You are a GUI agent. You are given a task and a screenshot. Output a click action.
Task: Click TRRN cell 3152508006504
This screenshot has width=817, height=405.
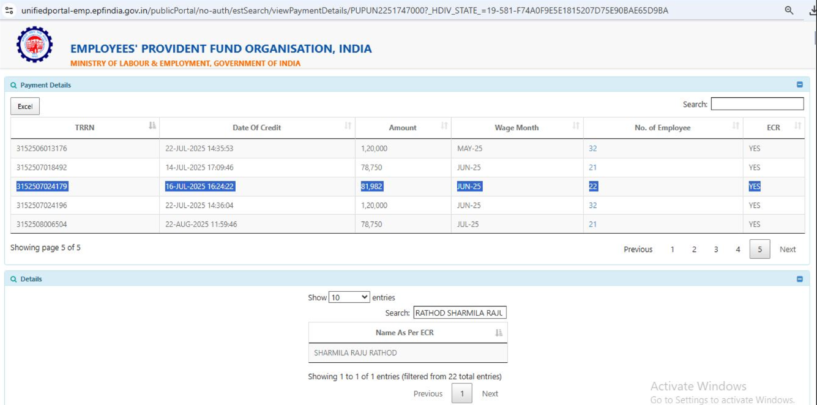pos(42,225)
